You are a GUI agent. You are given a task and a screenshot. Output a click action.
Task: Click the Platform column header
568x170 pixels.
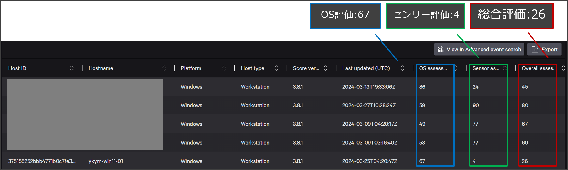(x=191, y=68)
